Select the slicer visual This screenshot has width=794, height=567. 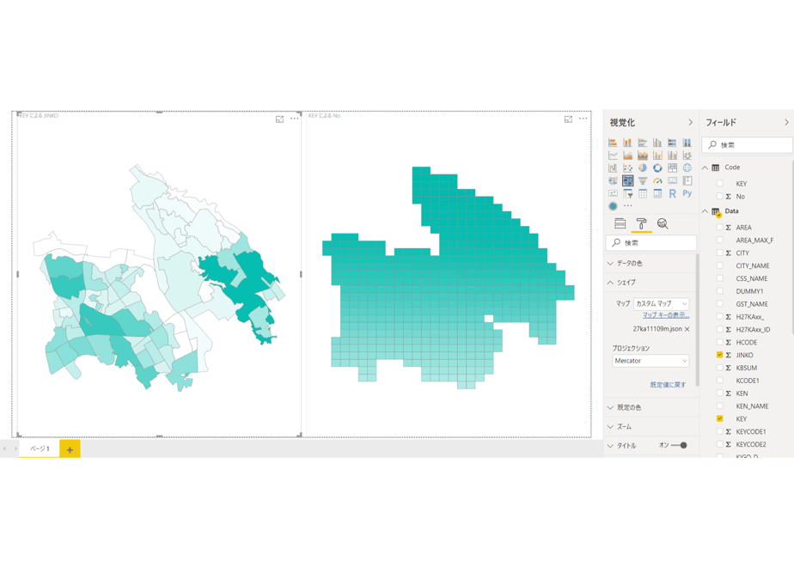[x=627, y=193]
